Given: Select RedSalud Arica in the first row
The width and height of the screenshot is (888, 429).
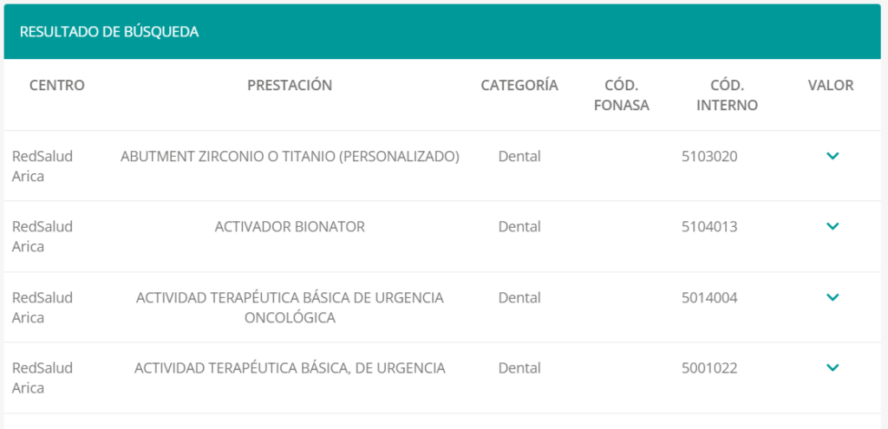Looking at the screenshot, I should (42, 166).
